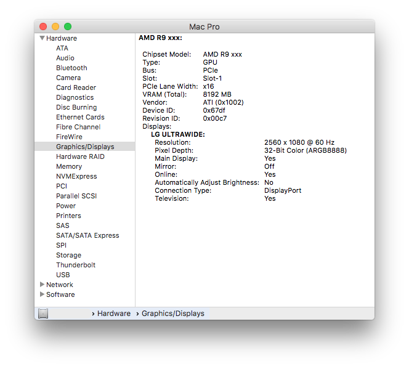
Task: Click the 'LG ULTRAWIDE:' display heading
Action: point(178,134)
